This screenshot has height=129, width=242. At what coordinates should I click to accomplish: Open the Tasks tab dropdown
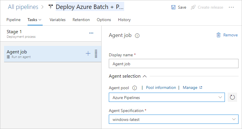pyautogui.click(x=35, y=20)
